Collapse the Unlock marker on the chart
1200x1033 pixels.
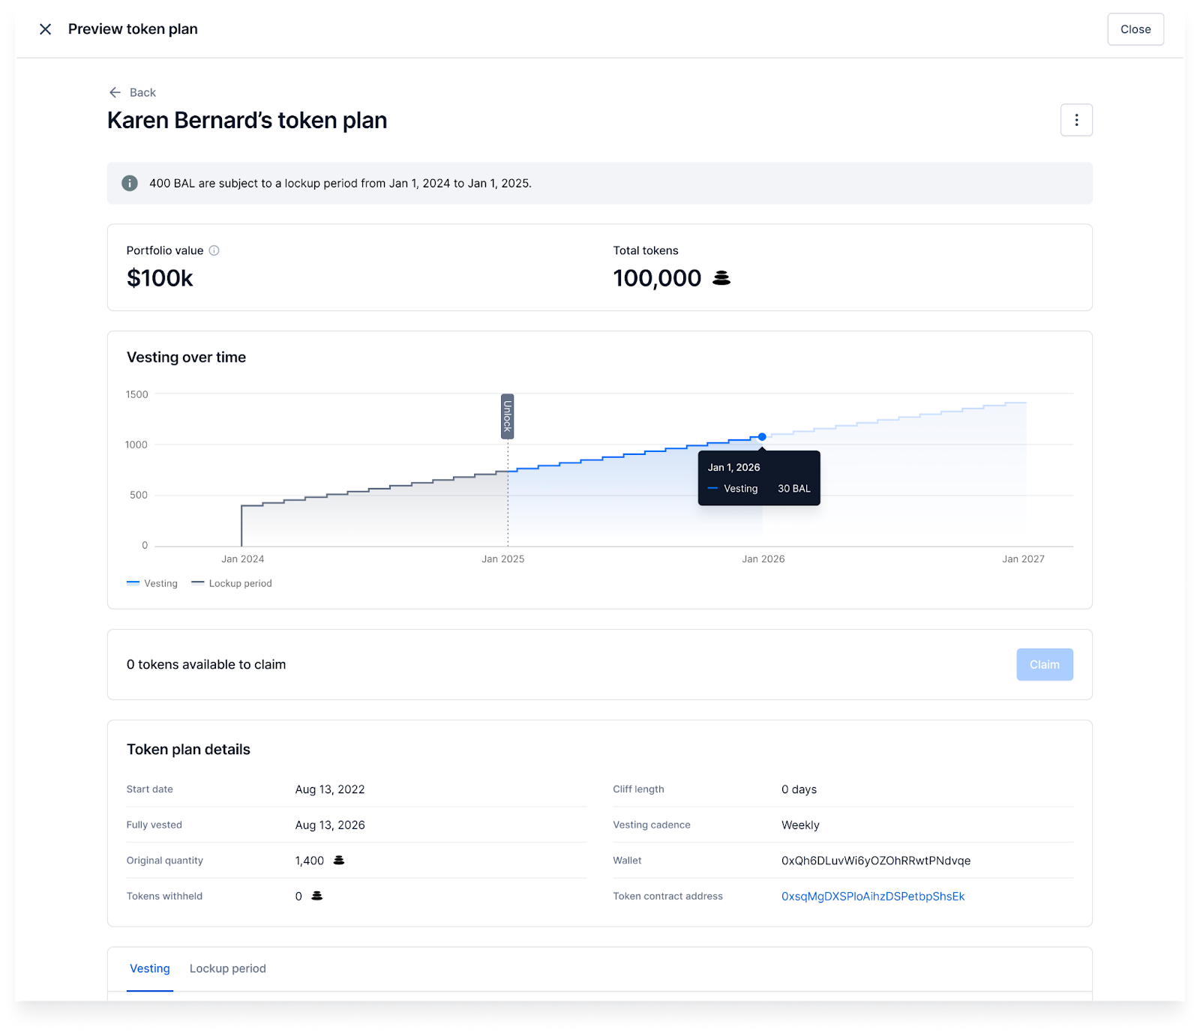coord(506,416)
